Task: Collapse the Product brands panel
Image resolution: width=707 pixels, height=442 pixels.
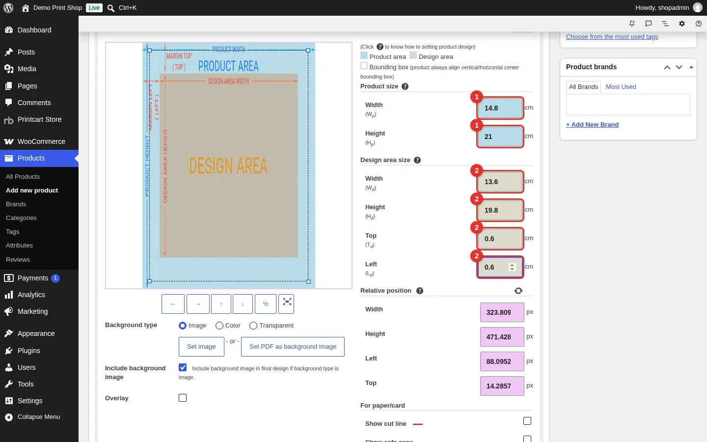Action: click(x=691, y=67)
